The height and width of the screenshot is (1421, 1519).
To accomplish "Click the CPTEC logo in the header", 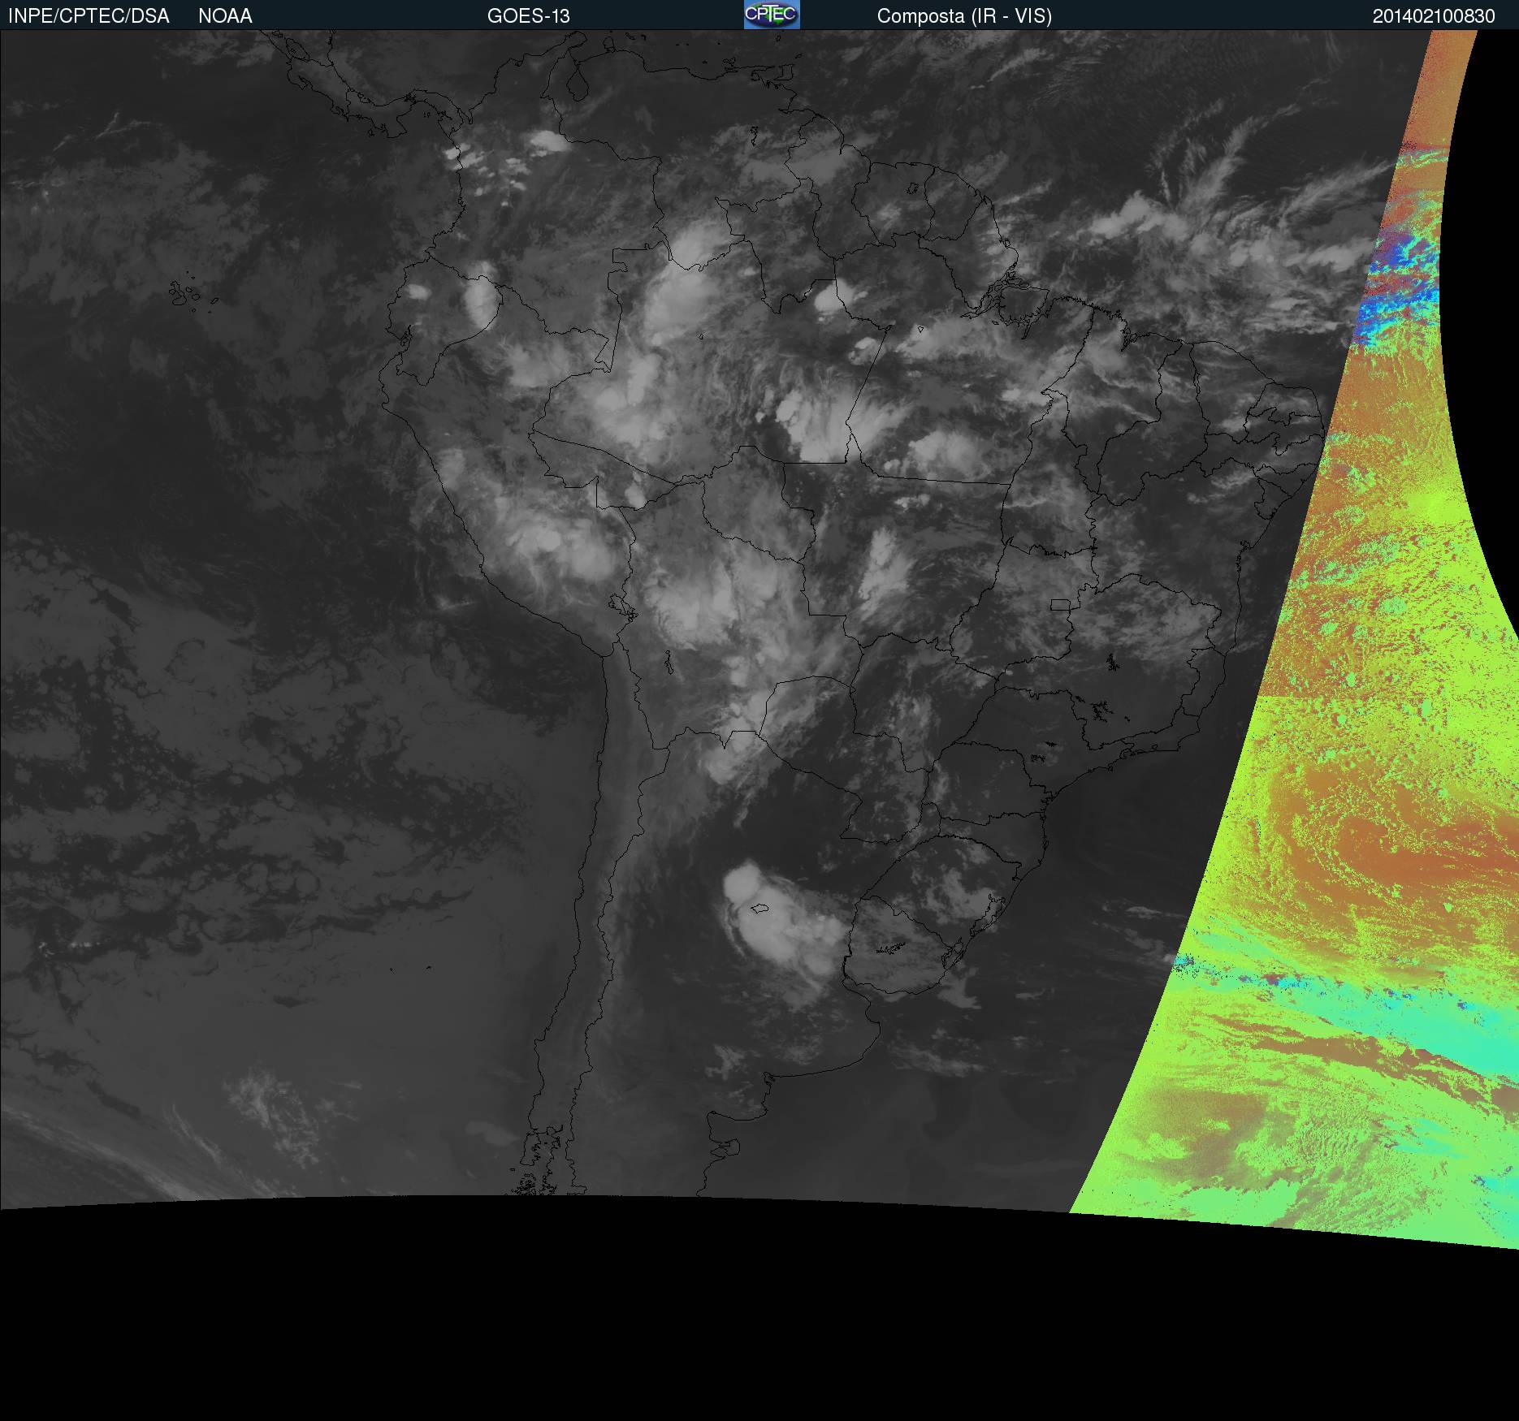I will tap(772, 15).
